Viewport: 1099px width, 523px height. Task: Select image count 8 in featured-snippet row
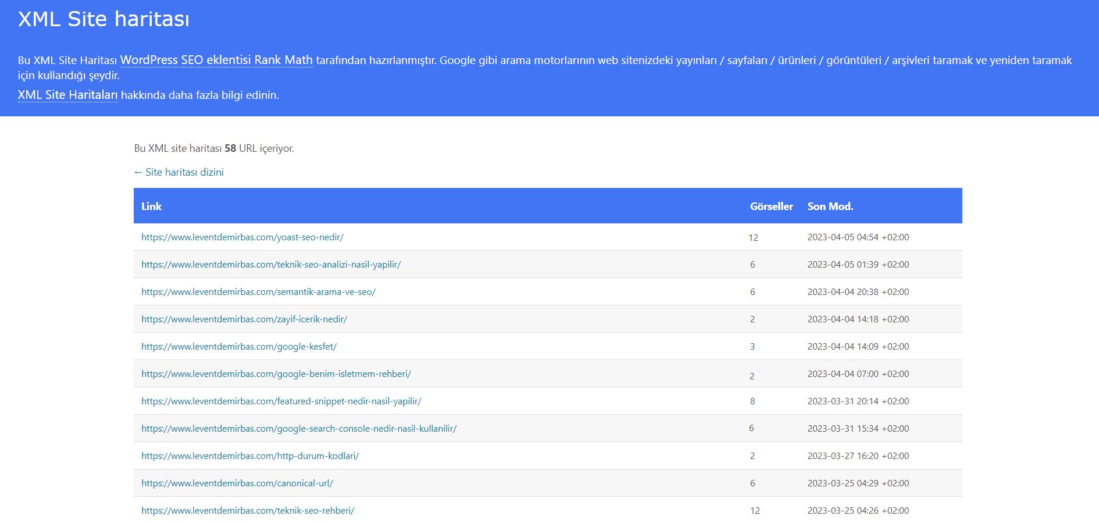tap(752, 401)
